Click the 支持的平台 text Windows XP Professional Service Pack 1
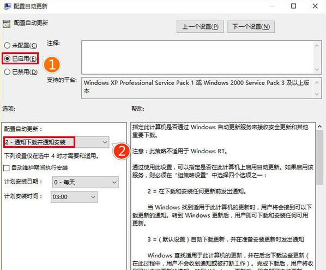This screenshot has width=326, height=270. [x=139, y=83]
